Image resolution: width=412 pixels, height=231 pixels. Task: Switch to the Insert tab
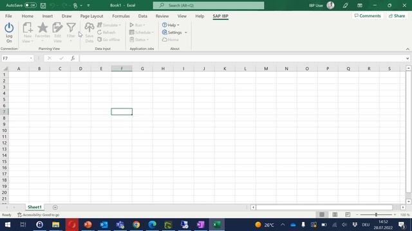(47, 16)
